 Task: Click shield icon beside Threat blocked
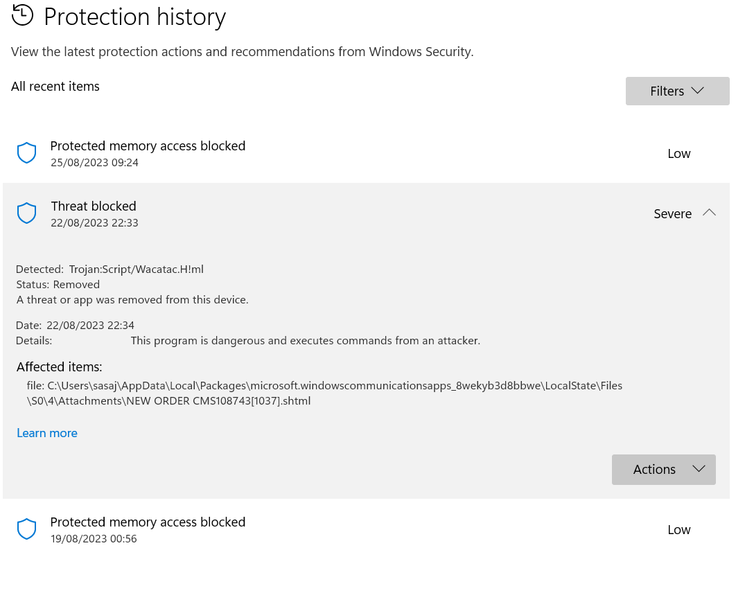[x=26, y=213]
